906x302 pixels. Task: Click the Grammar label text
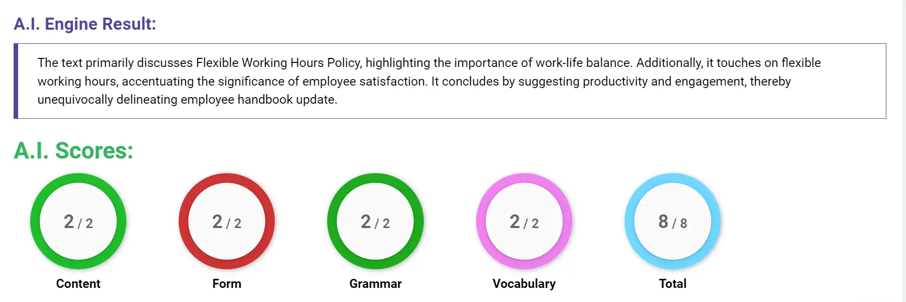(x=375, y=283)
